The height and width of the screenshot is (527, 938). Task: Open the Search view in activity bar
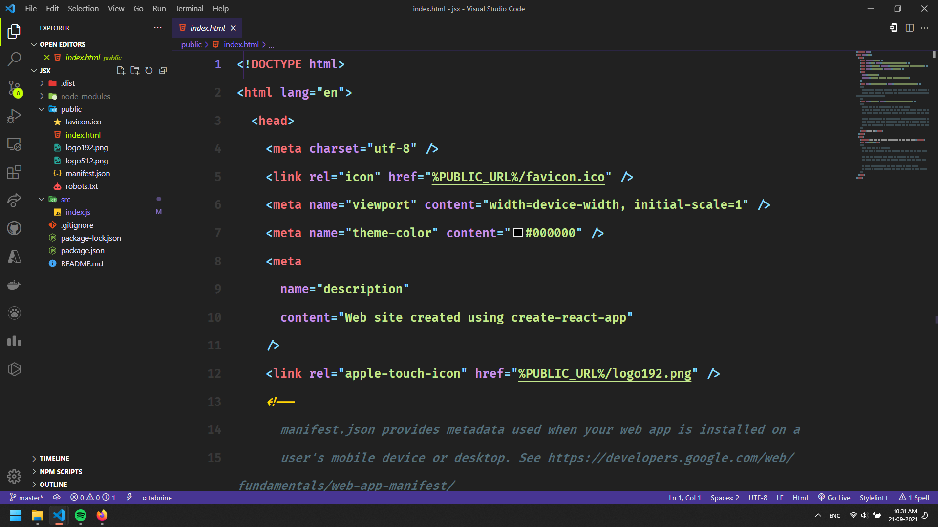[14, 59]
